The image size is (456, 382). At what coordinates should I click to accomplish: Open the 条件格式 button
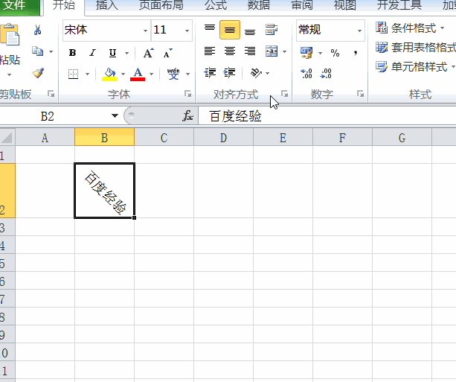[411, 28]
